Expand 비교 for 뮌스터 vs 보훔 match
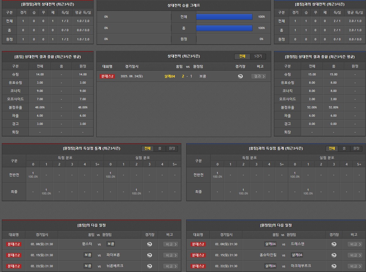 click(x=171, y=244)
